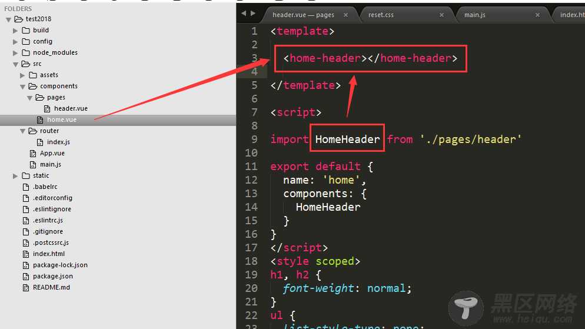Expand the static folder arrow

[15, 176]
